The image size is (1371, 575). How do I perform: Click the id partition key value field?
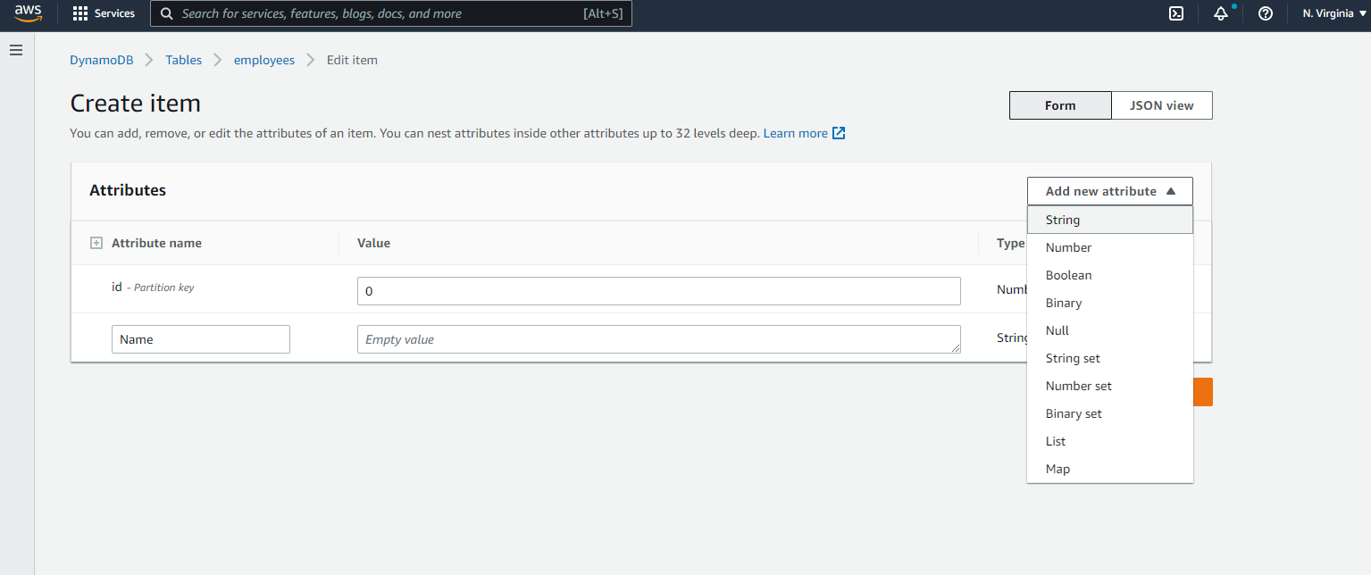pyautogui.click(x=659, y=291)
